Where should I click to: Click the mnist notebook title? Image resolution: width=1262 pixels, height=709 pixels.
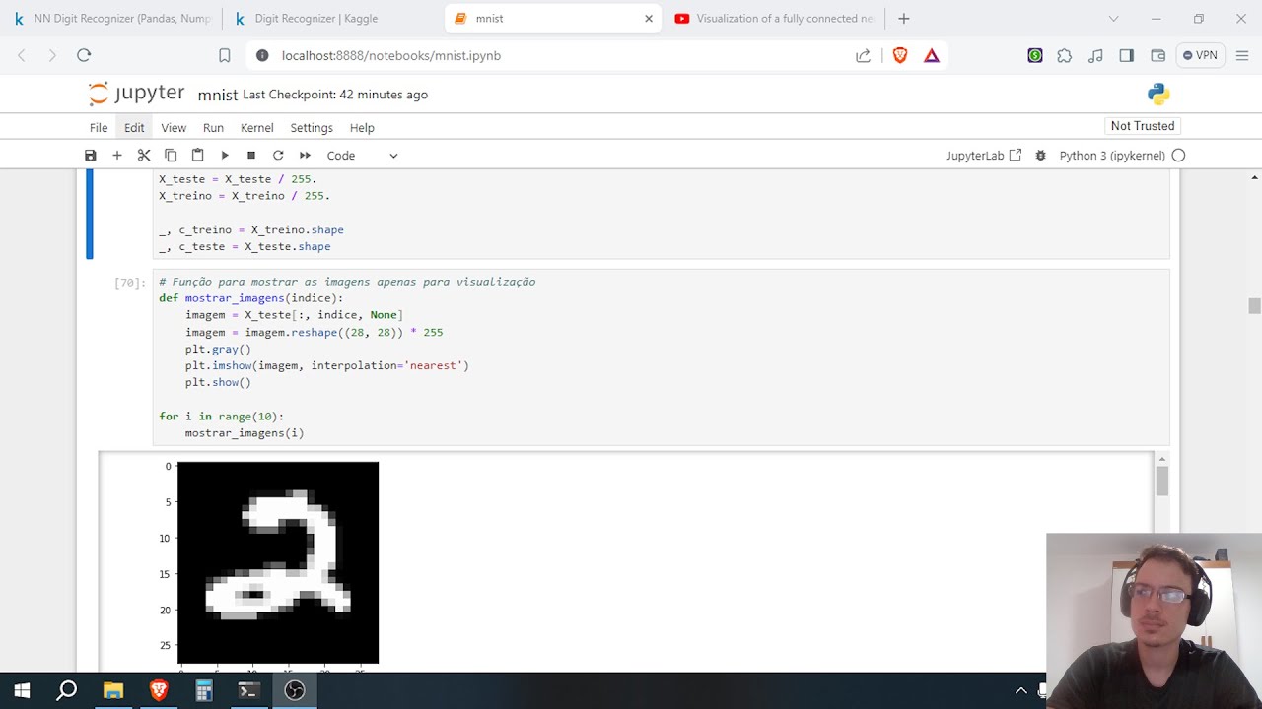pos(218,95)
